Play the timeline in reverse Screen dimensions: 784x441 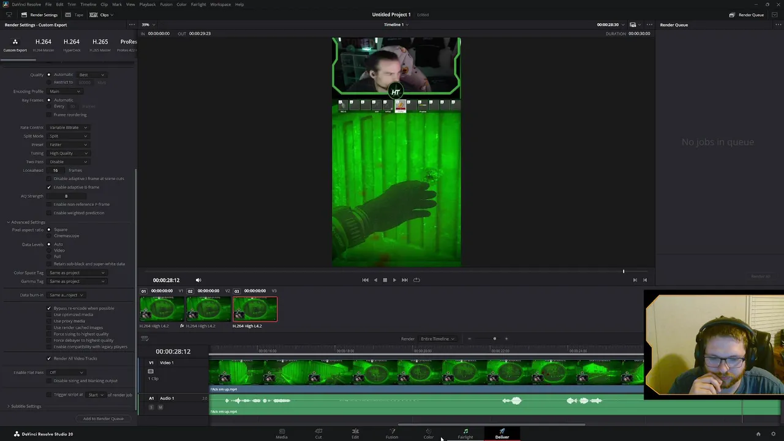click(375, 280)
